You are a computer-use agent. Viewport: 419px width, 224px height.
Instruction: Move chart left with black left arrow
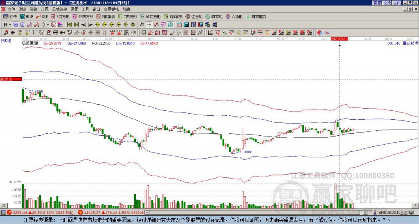83,25
